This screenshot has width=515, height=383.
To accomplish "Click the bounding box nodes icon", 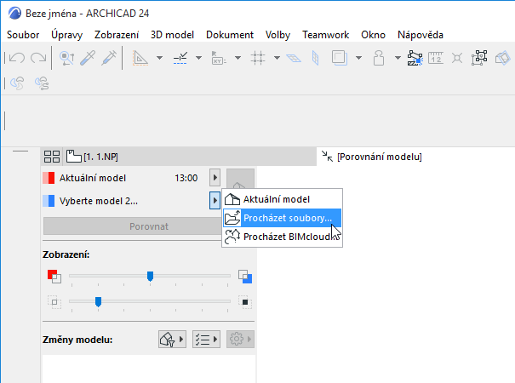I will coord(479,58).
